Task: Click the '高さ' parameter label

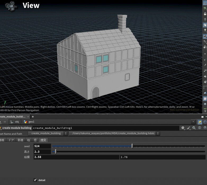Action: pyautogui.click(x=27, y=152)
